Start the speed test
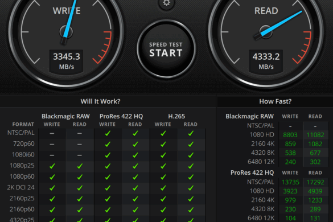333x222 pixels. (166, 50)
